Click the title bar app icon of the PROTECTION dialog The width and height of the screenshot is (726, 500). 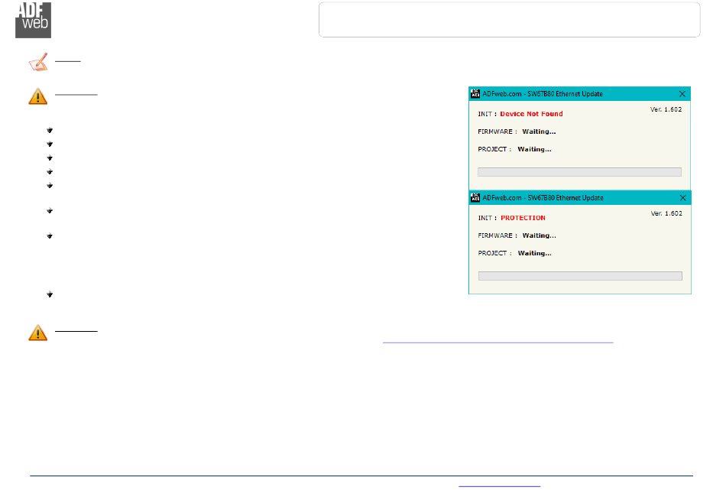point(475,197)
